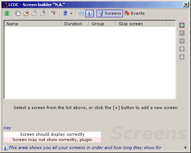Click the greyed duplicate screen button
Image resolution: width=191 pixels, height=153 pixels.
[182, 33]
